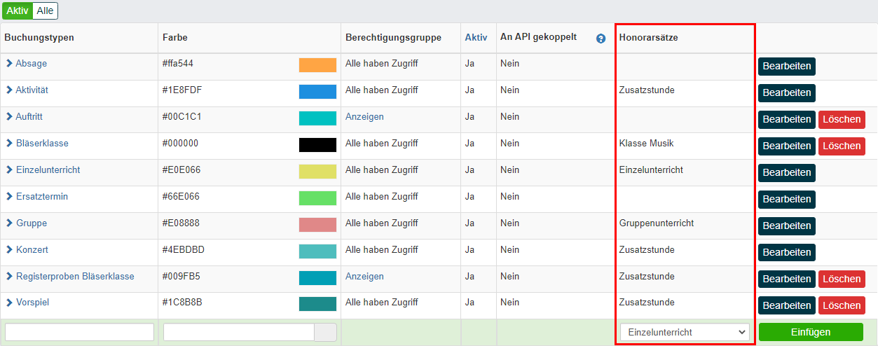Open the Anzeigen link for Auftritt
This screenshot has width=878, height=346.
point(364,117)
